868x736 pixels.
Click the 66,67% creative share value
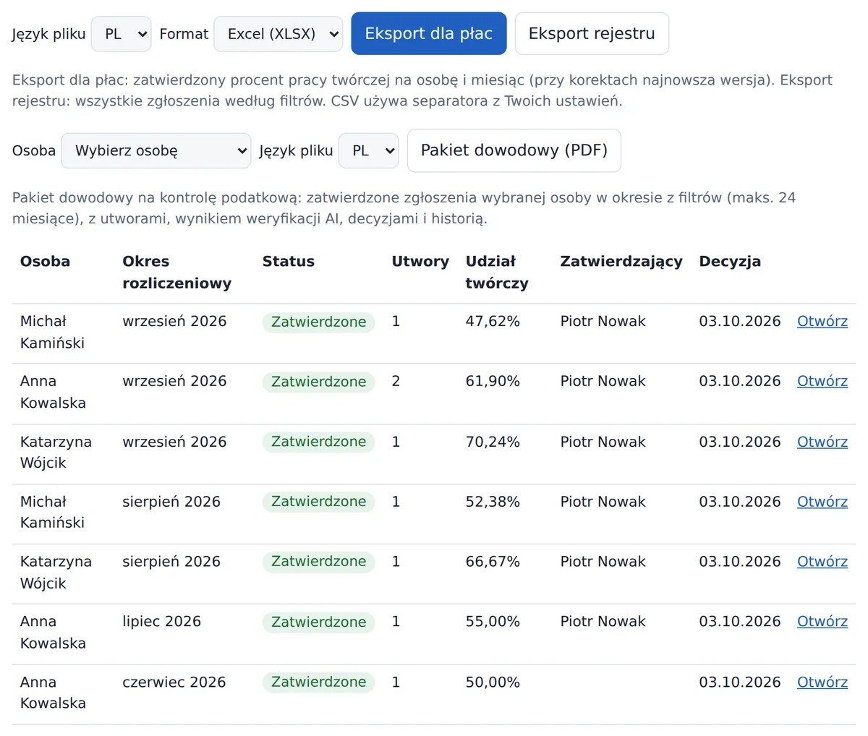point(493,562)
